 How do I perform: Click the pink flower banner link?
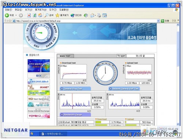39,116
